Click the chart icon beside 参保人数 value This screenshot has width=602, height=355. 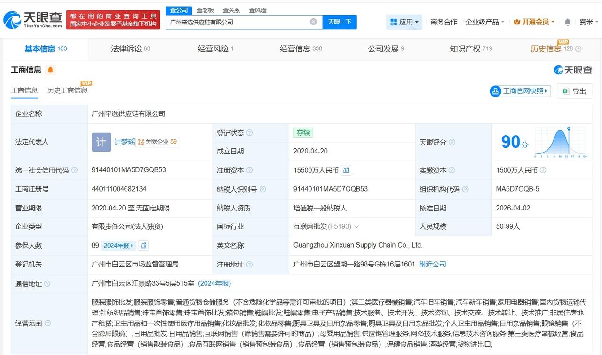[x=143, y=245]
